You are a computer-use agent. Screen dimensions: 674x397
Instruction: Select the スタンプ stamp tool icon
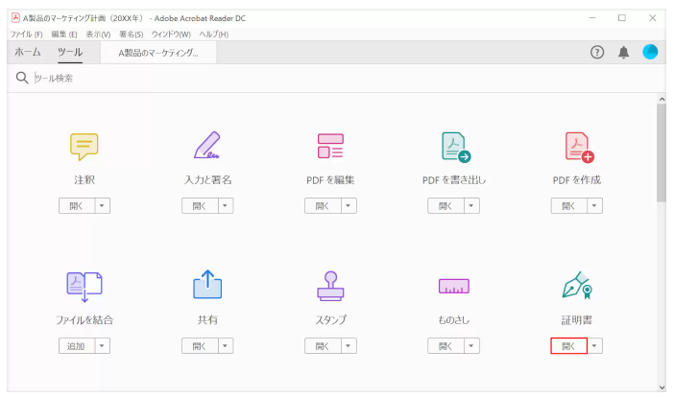(x=330, y=285)
